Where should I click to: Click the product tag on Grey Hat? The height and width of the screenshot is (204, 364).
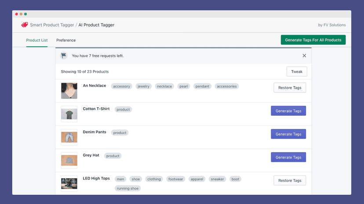tap(113, 156)
